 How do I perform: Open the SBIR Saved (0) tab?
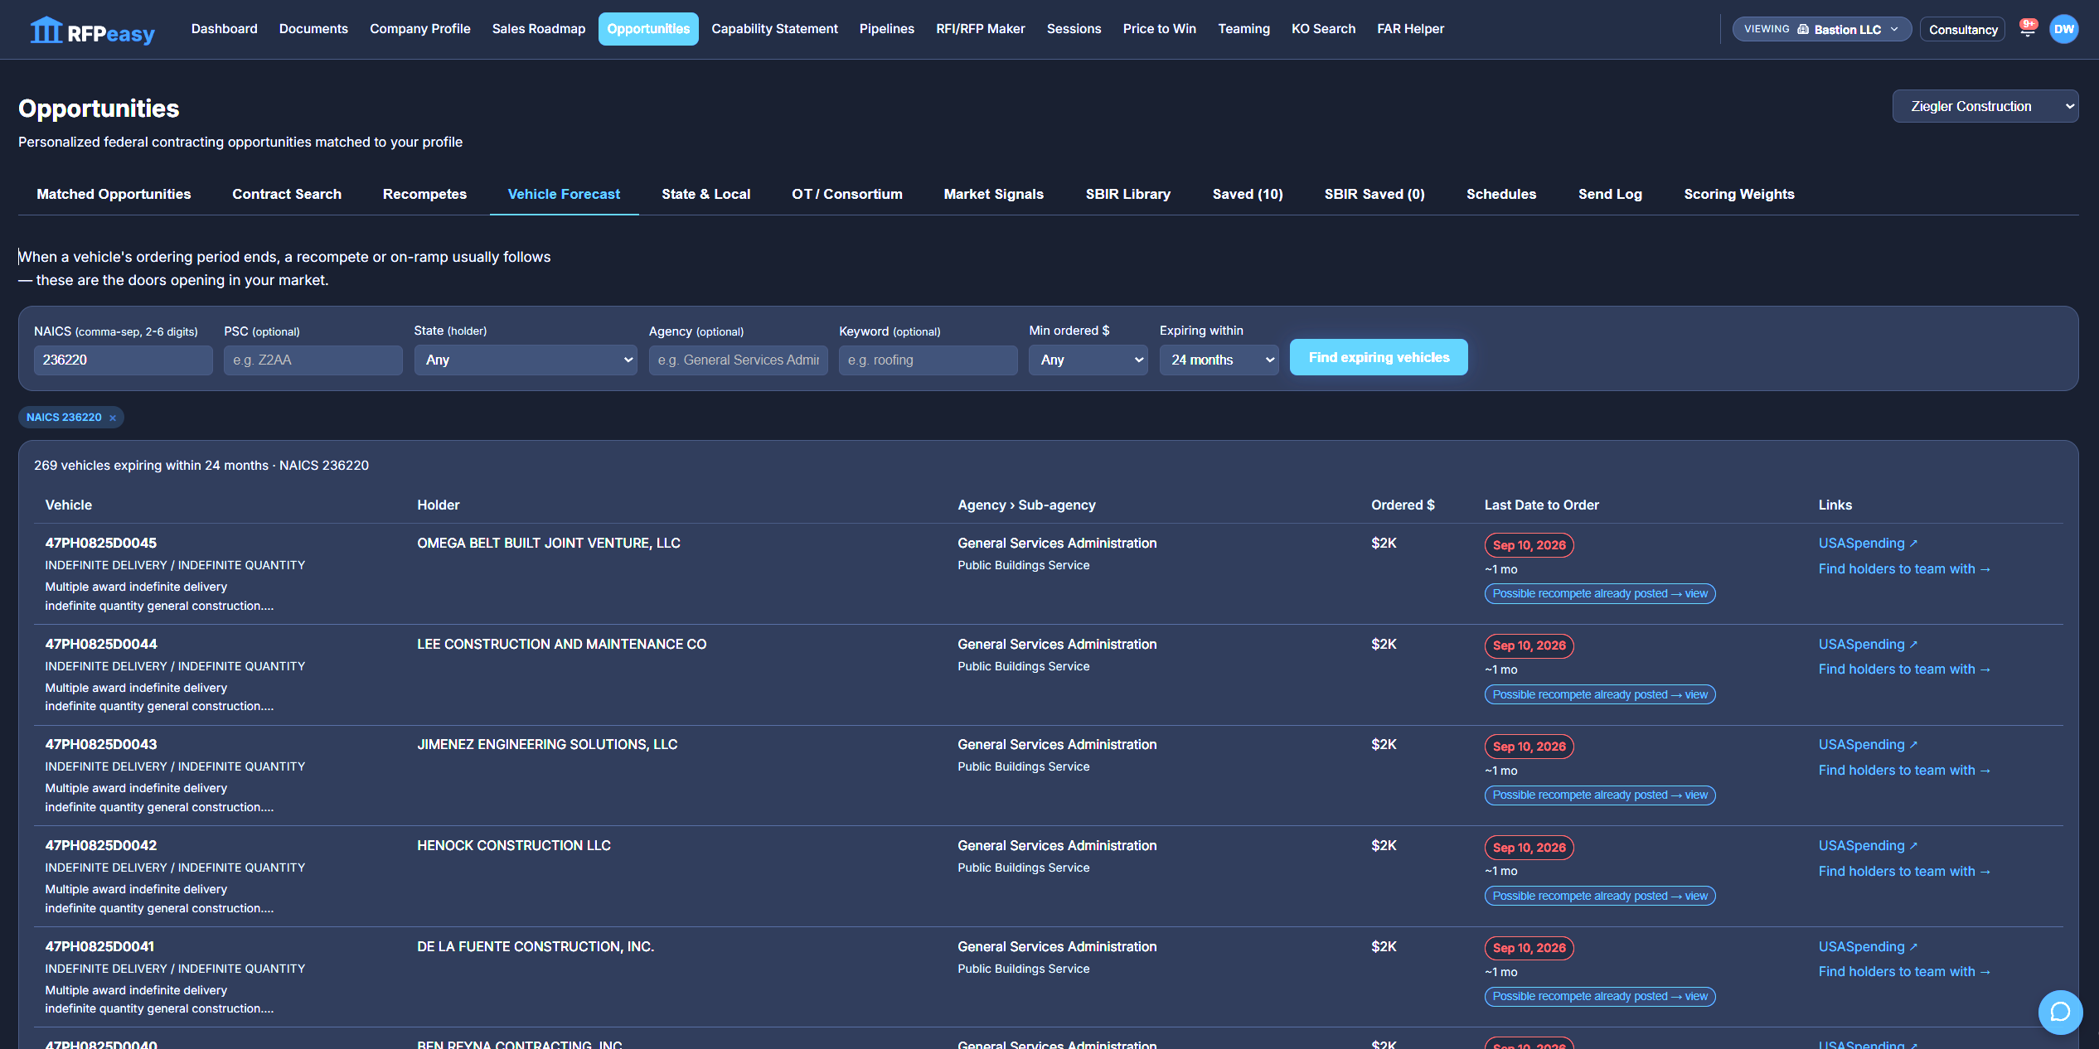pyautogui.click(x=1374, y=194)
